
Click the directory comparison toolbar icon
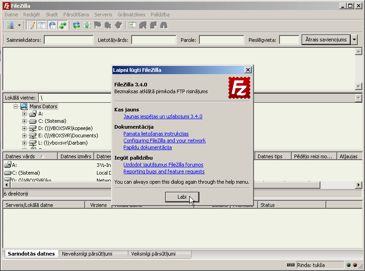pos(143,25)
